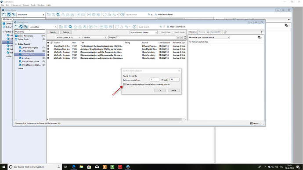303x170 pixels.
Task: Click OK in Confirm Online Search dialog
Action: pyautogui.click(x=160, y=90)
